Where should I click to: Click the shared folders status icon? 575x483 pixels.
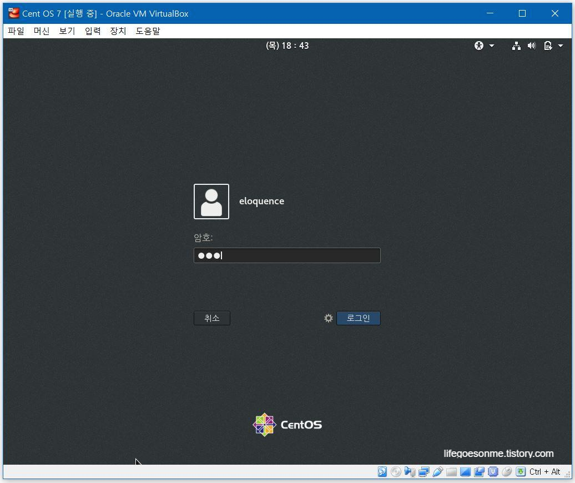pos(451,472)
